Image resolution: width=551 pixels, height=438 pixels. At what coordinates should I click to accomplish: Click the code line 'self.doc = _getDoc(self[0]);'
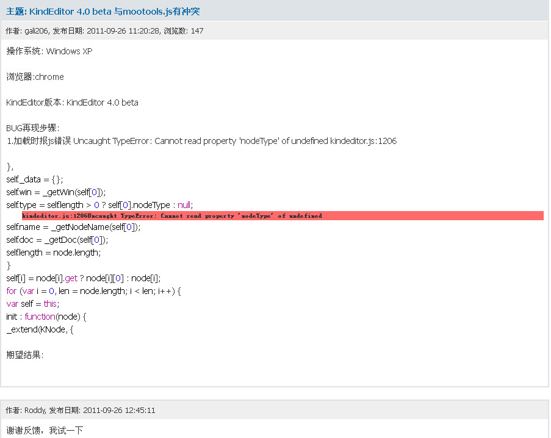[57, 240]
